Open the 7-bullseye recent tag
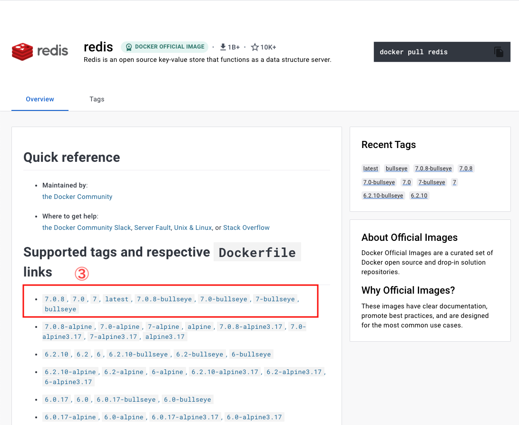The height and width of the screenshot is (425, 519). click(x=431, y=182)
